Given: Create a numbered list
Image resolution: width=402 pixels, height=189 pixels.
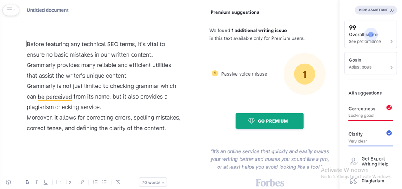Looking at the screenshot, I should coord(95,182).
